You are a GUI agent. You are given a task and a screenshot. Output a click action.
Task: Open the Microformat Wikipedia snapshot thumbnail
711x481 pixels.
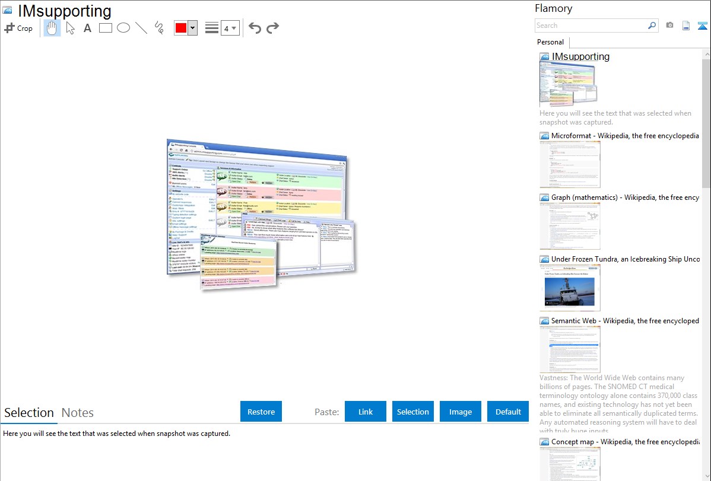pyautogui.click(x=570, y=164)
